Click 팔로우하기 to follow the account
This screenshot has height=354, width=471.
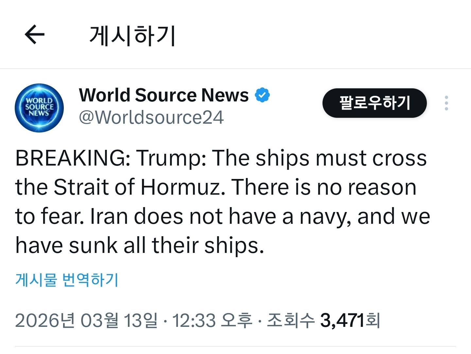374,103
